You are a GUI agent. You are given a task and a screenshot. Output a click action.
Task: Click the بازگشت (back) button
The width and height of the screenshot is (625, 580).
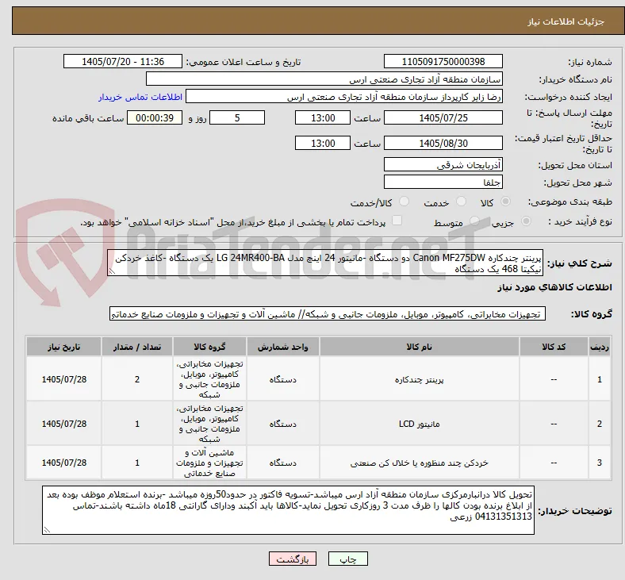(293, 559)
